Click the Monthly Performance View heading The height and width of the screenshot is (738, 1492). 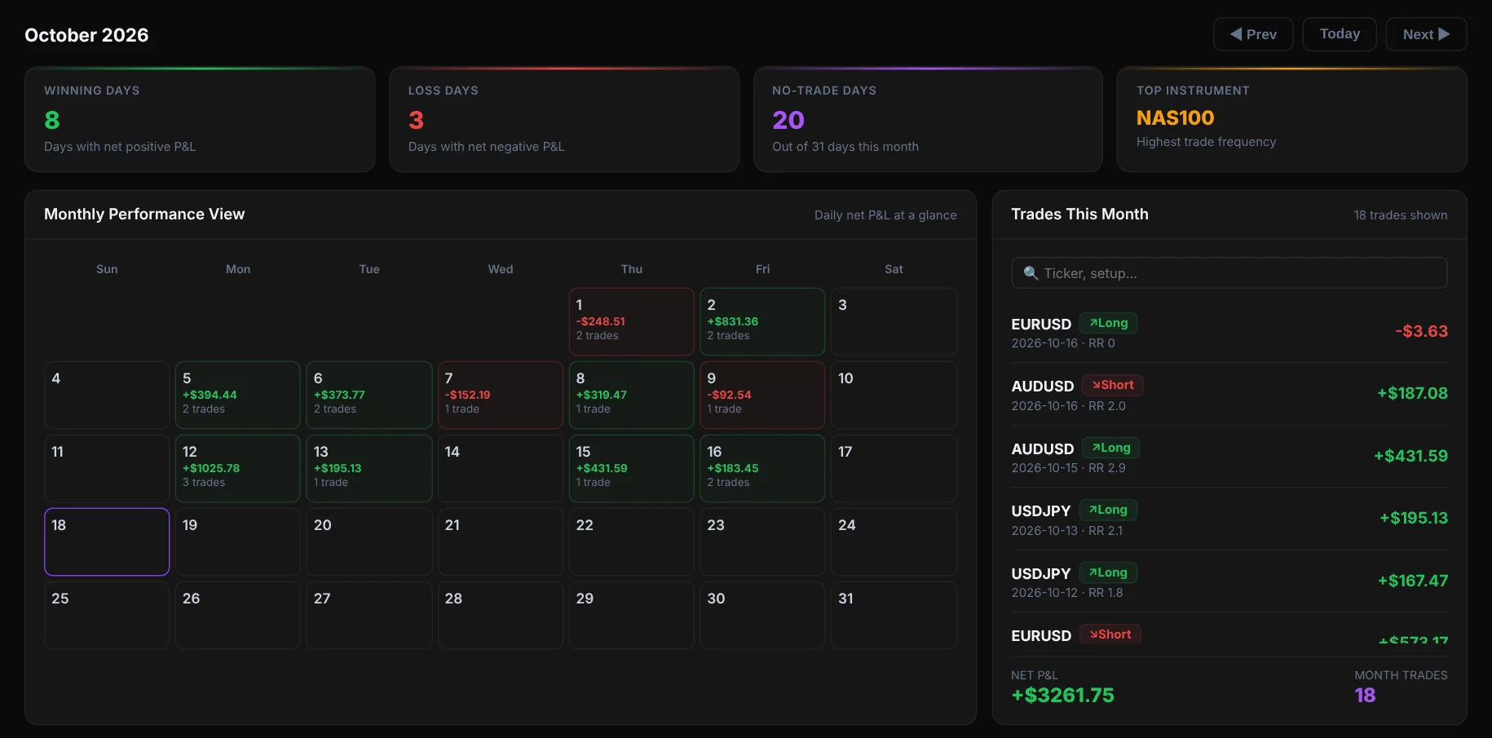[x=144, y=214]
